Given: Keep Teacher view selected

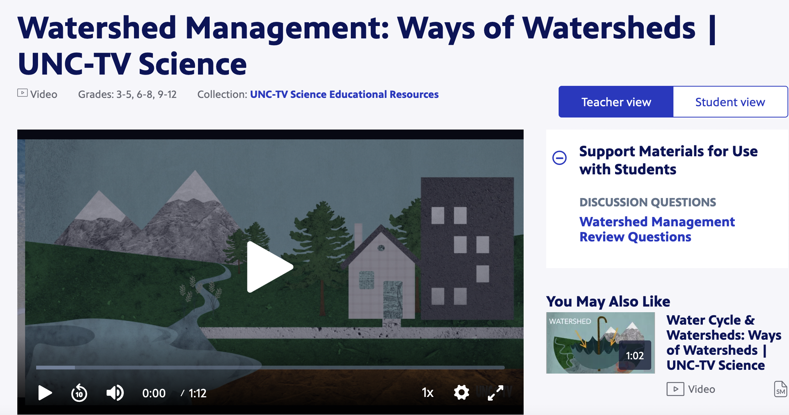Looking at the screenshot, I should coord(616,102).
